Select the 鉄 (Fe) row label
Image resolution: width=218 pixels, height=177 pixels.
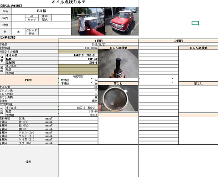pyautogui.click(x=24, y=122)
